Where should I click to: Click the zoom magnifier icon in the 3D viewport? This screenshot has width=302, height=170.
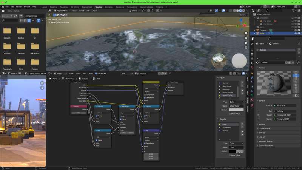(x=246, y=34)
